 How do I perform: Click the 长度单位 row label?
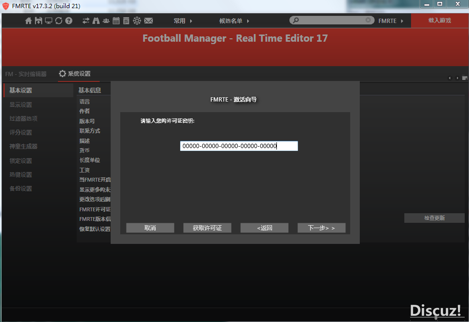(90, 160)
